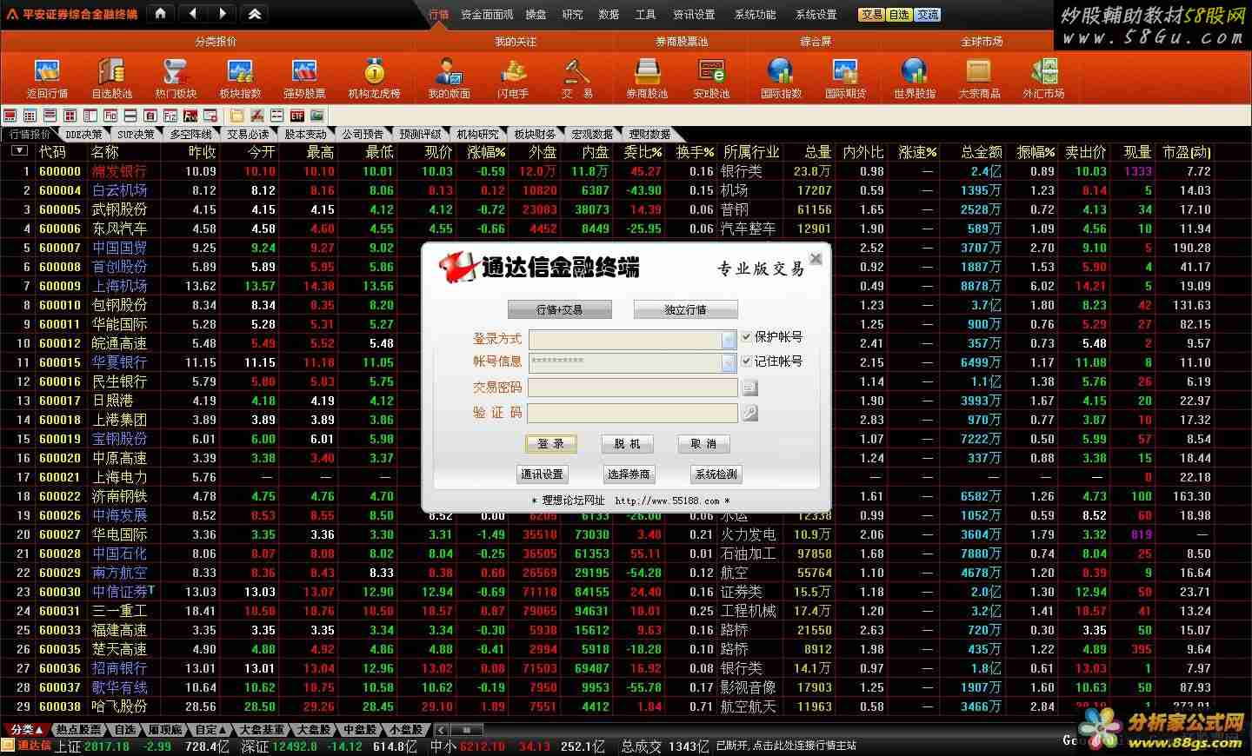Open the 系统功能 menu
This screenshot has width=1252, height=756.
[x=755, y=15]
